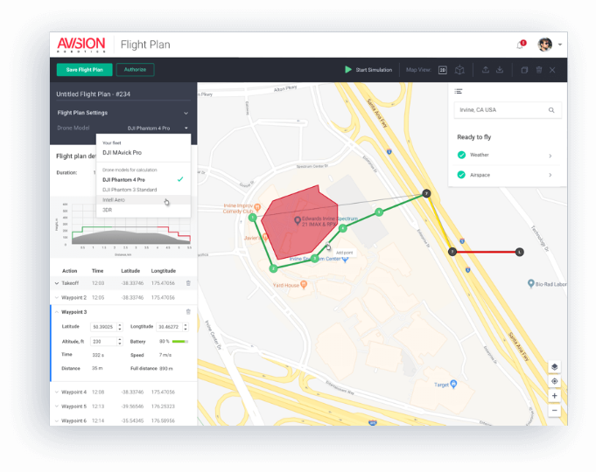Delete the Takeoff action
Image resolution: width=596 pixels, height=472 pixels.
point(188,283)
